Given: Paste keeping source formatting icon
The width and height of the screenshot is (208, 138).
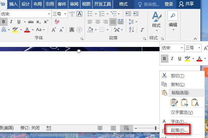Looking at the screenshot, I should [x=174, y=102].
